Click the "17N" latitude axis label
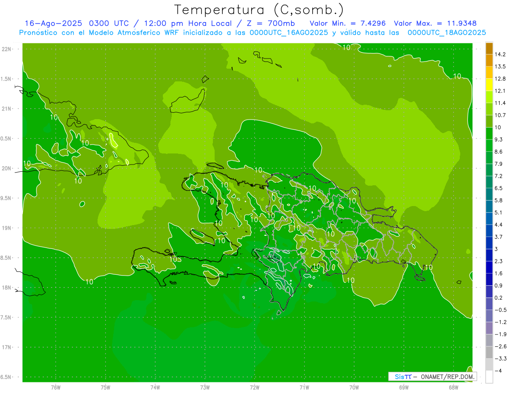This screenshot has width=509, height=393. tap(7, 347)
